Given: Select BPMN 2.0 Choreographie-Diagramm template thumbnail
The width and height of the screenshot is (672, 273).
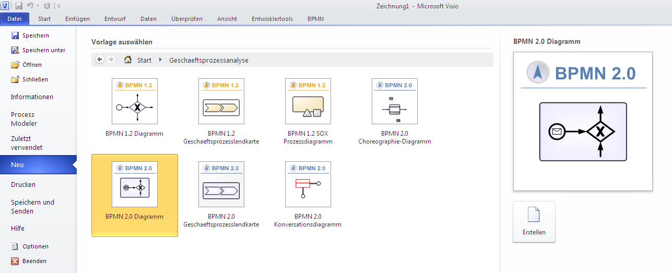Looking at the screenshot, I should pyautogui.click(x=395, y=101).
